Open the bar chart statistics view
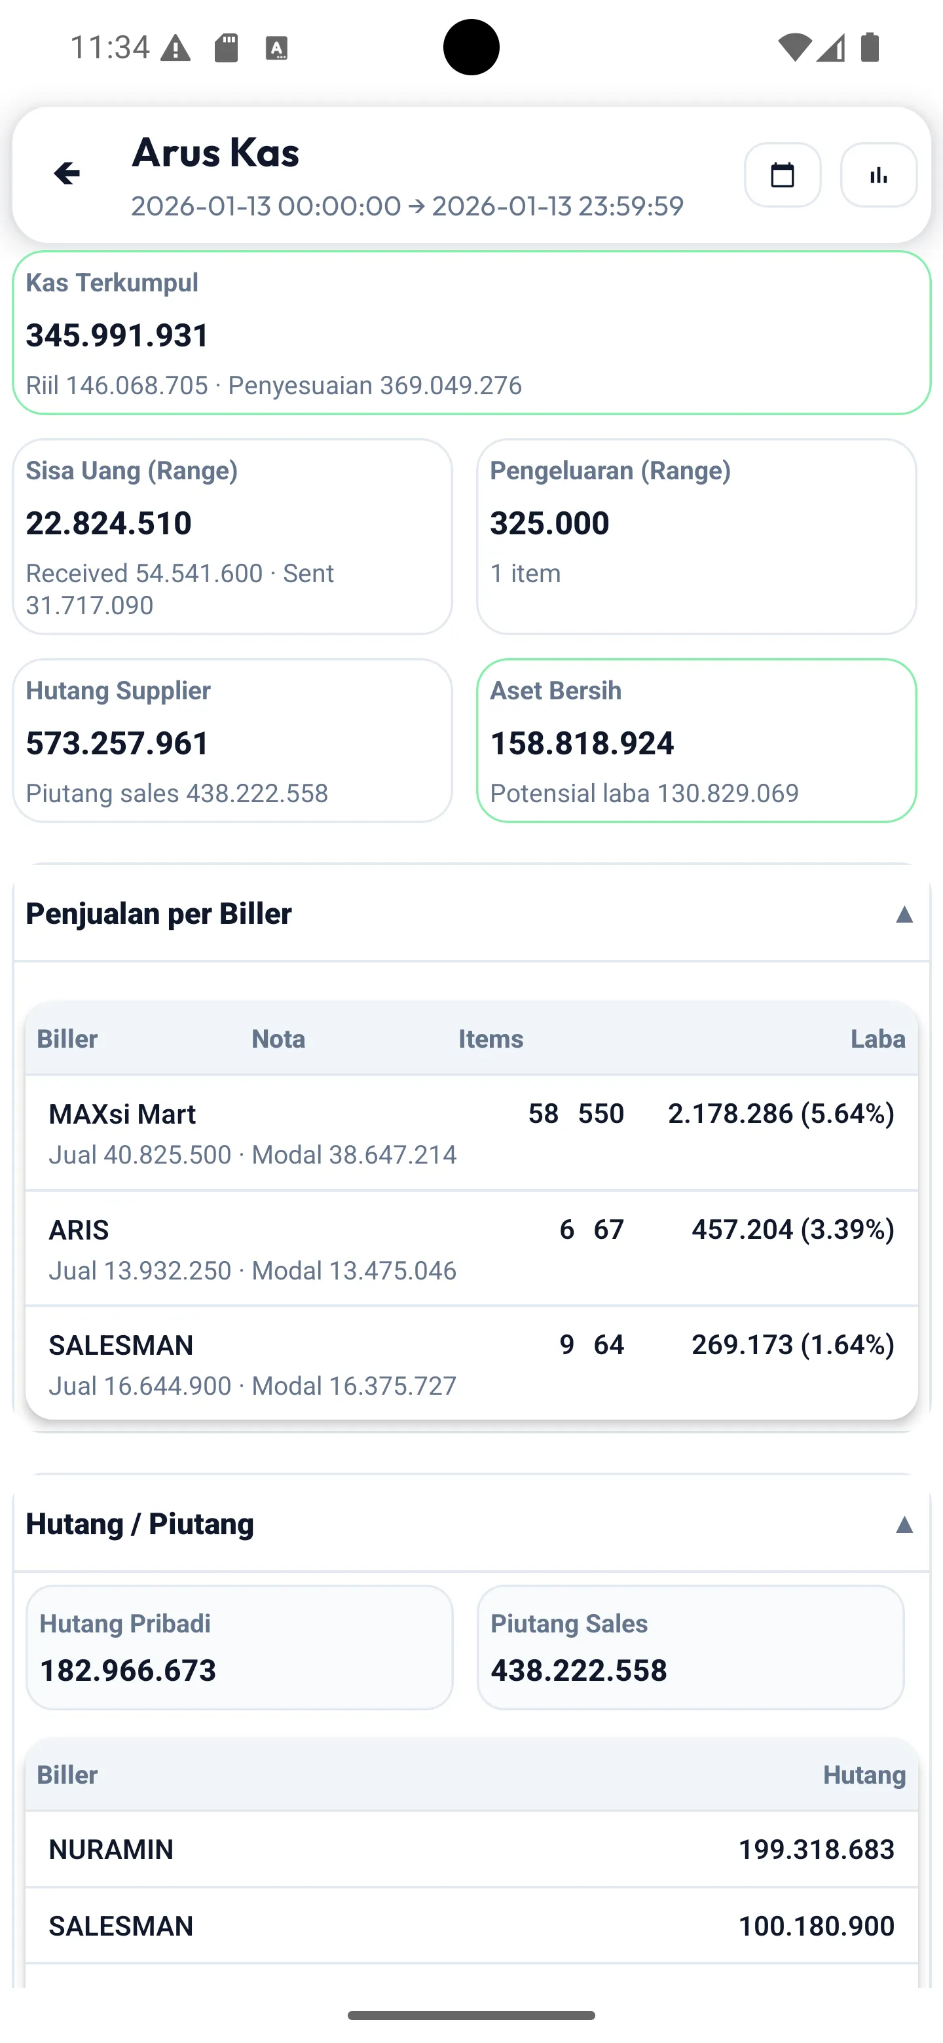Viewport: 943px width, 2043px height. coord(878,175)
